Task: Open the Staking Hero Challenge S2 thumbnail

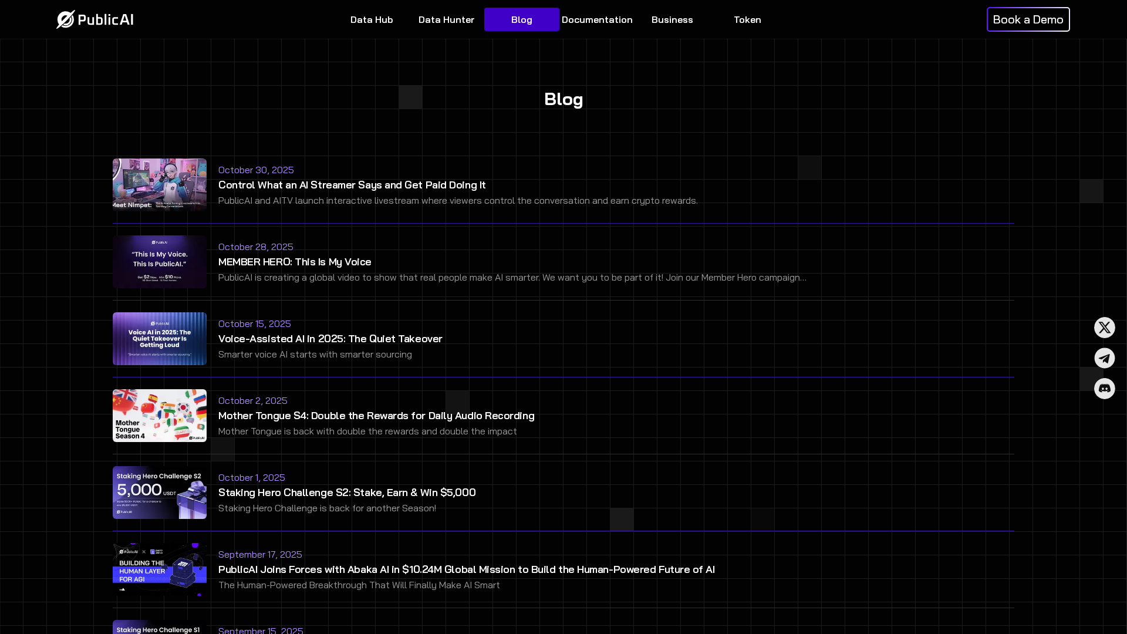Action: click(160, 493)
